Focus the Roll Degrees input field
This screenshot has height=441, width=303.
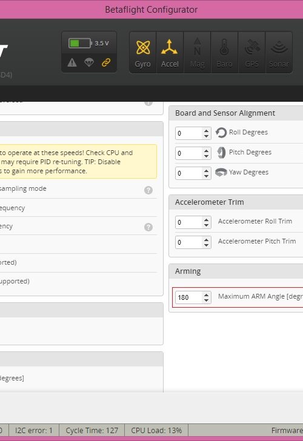(x=193, y=133)
